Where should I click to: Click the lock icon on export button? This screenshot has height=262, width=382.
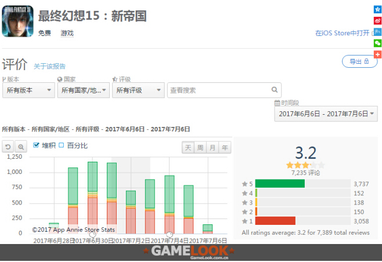366,61
